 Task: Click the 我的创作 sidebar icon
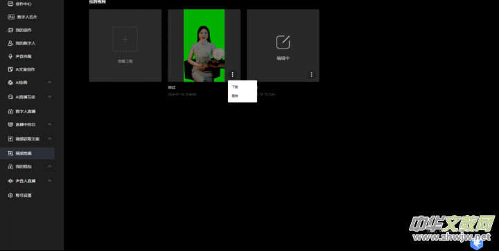tap(10, 30)
